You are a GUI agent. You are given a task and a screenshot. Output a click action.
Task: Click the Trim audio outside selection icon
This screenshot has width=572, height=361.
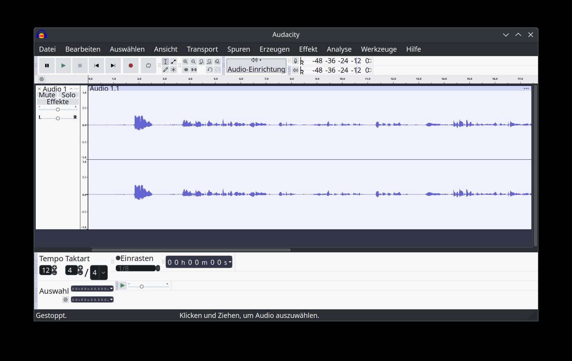point(186,69)
